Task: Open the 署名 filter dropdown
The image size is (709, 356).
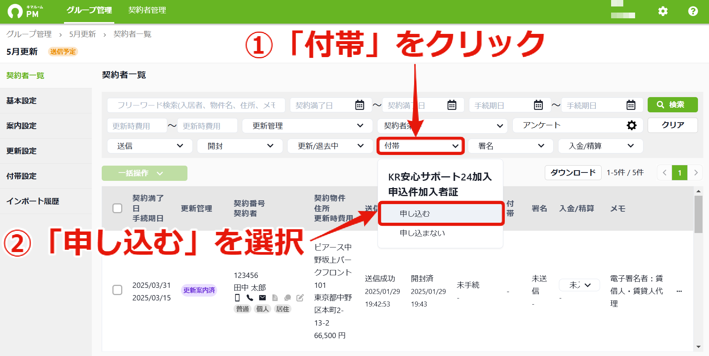Action: 511,146
